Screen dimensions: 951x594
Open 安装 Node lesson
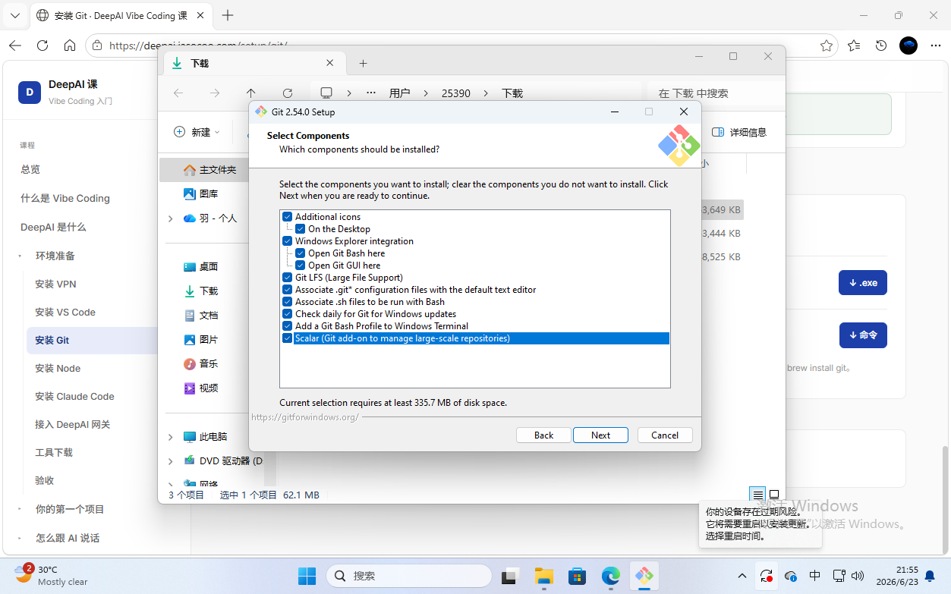(58, 369)
